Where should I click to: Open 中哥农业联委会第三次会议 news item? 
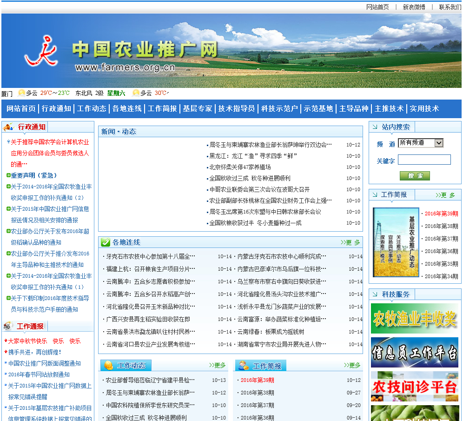[259, 190]
